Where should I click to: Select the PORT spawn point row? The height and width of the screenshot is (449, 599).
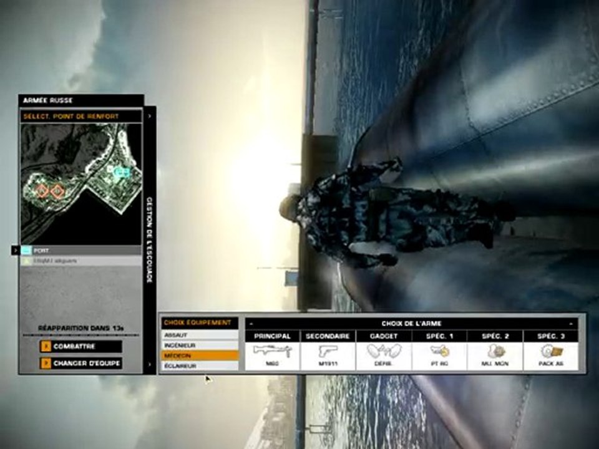pos(81,251)
